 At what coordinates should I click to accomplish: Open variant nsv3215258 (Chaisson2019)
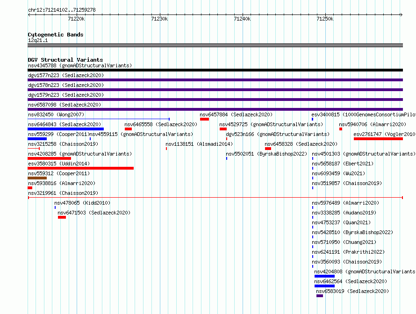(63, 144)
